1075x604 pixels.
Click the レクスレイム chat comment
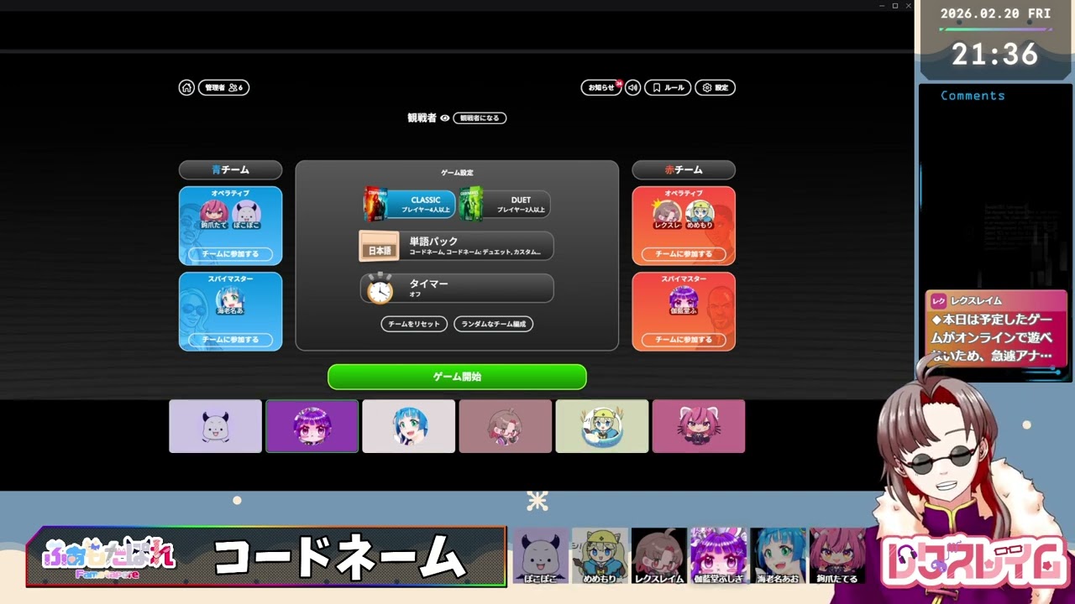(x=996, y=328)
